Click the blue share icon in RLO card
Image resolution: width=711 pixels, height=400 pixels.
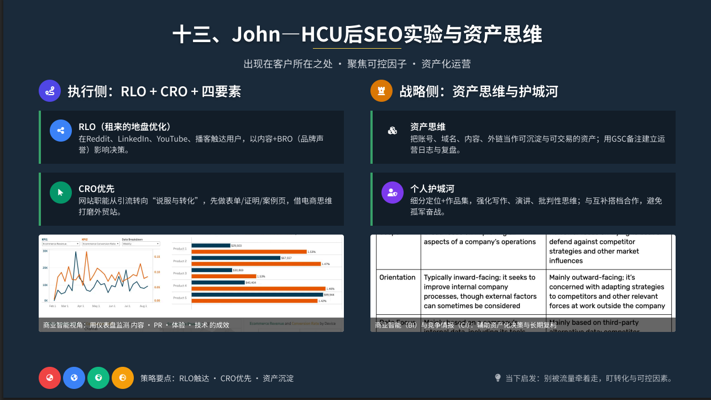coord(61,131)
